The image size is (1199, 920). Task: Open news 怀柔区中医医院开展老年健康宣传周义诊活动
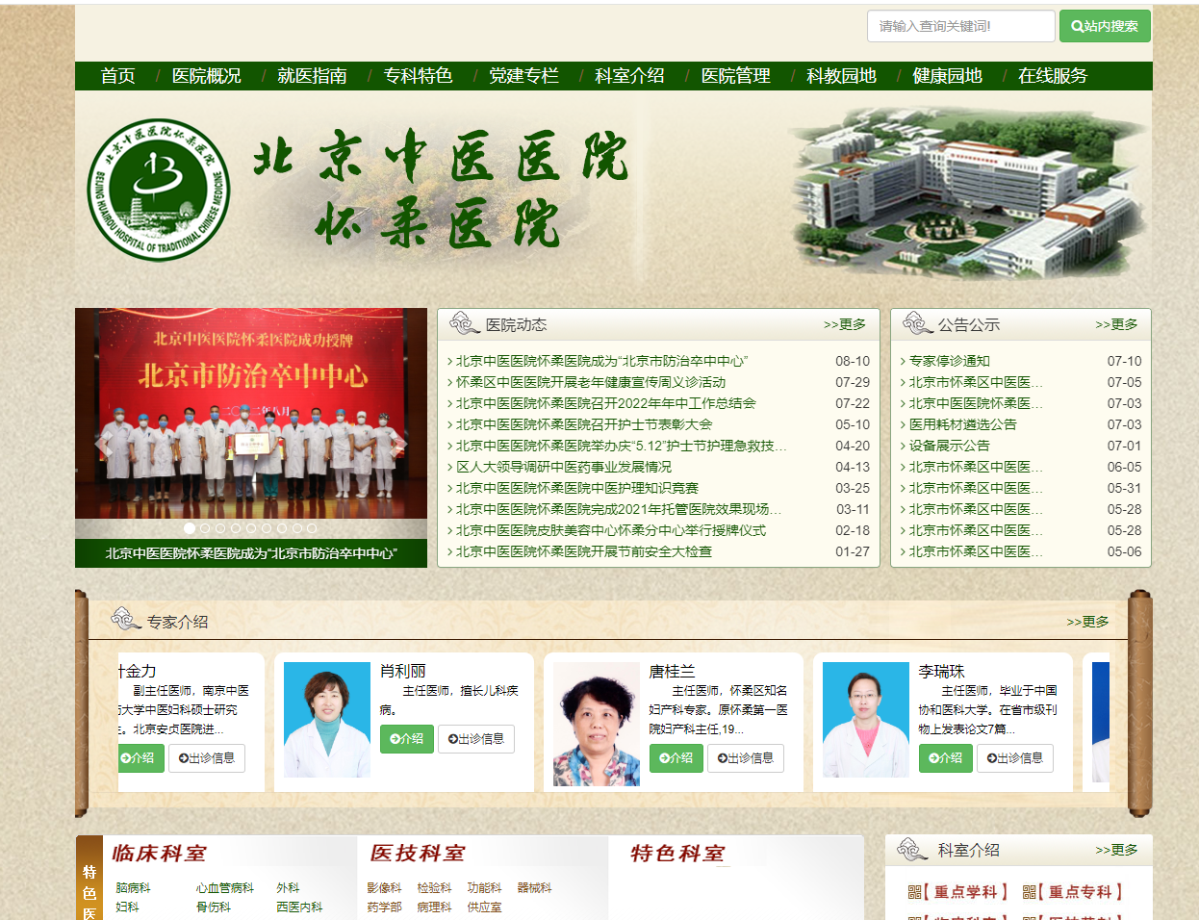(591, 382)
